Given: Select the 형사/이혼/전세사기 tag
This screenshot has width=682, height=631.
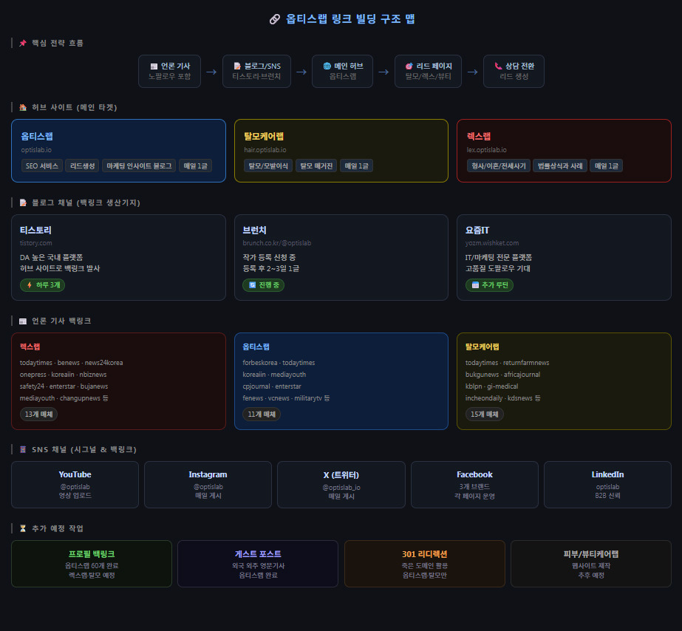Looking at the screenshot, I should click(x=499, y=166).
